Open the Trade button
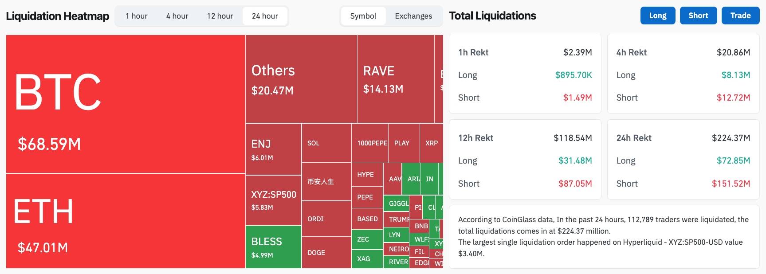 pyautogui.click(x=740, y=15)
